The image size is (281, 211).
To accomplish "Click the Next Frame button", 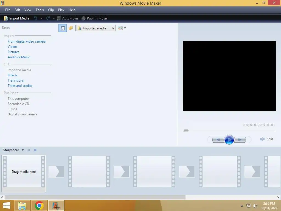I will (x=240, y=140).
